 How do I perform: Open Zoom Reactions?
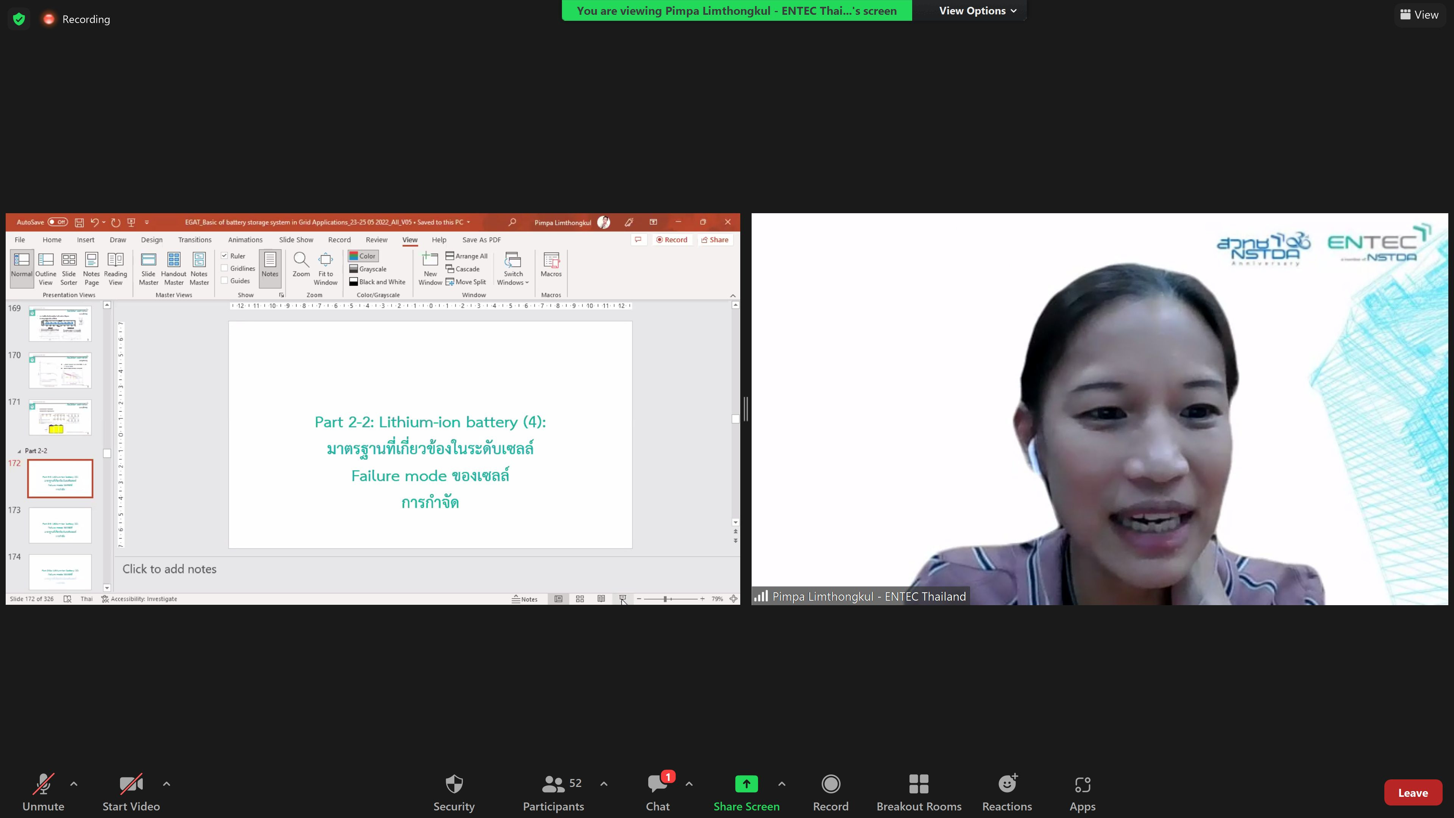pos(1007,792)
